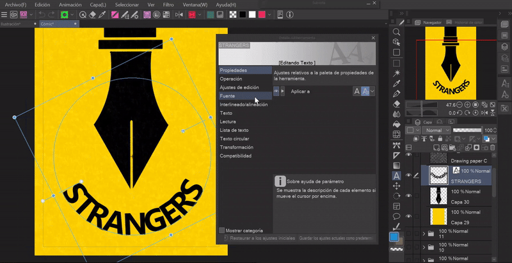This screenshot has height=263, width=512.
Task: Select the Zoom magnifier tool
Action: [x=396, y=31]
